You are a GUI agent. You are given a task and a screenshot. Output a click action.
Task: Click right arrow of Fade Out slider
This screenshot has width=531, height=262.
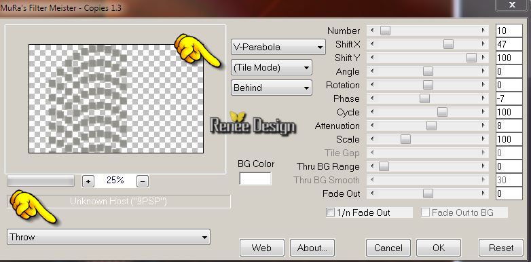[483, 193]
